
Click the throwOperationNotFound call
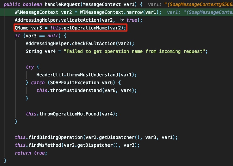pos(72,114)
